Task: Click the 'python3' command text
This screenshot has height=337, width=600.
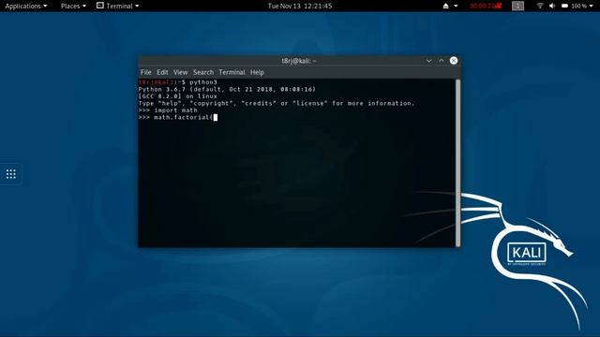Action: point(203,82)
